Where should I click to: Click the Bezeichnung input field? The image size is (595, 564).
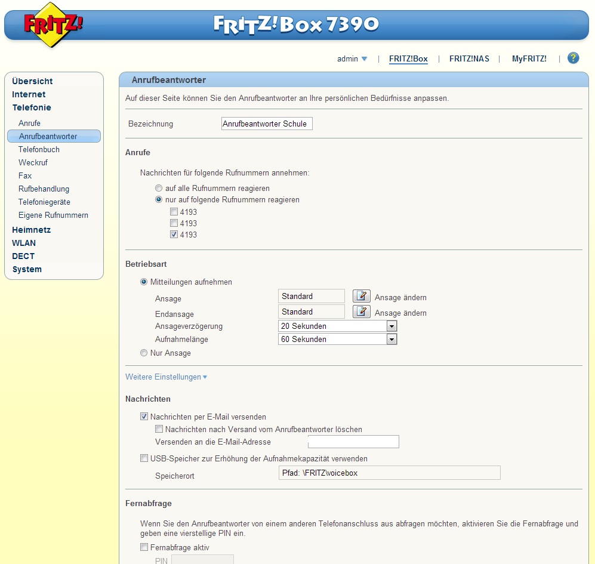pyautogui.click(x=267, y=124)
